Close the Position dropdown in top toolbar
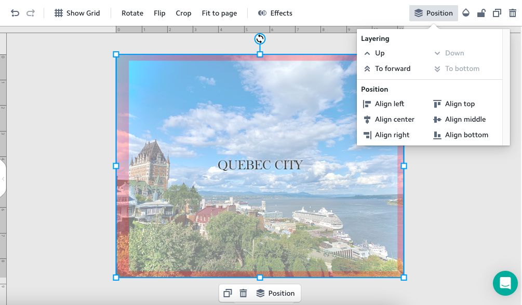Image resolution: width=522 pixels, height=305 pixels. pyautogui.click(x=434, y=13)
